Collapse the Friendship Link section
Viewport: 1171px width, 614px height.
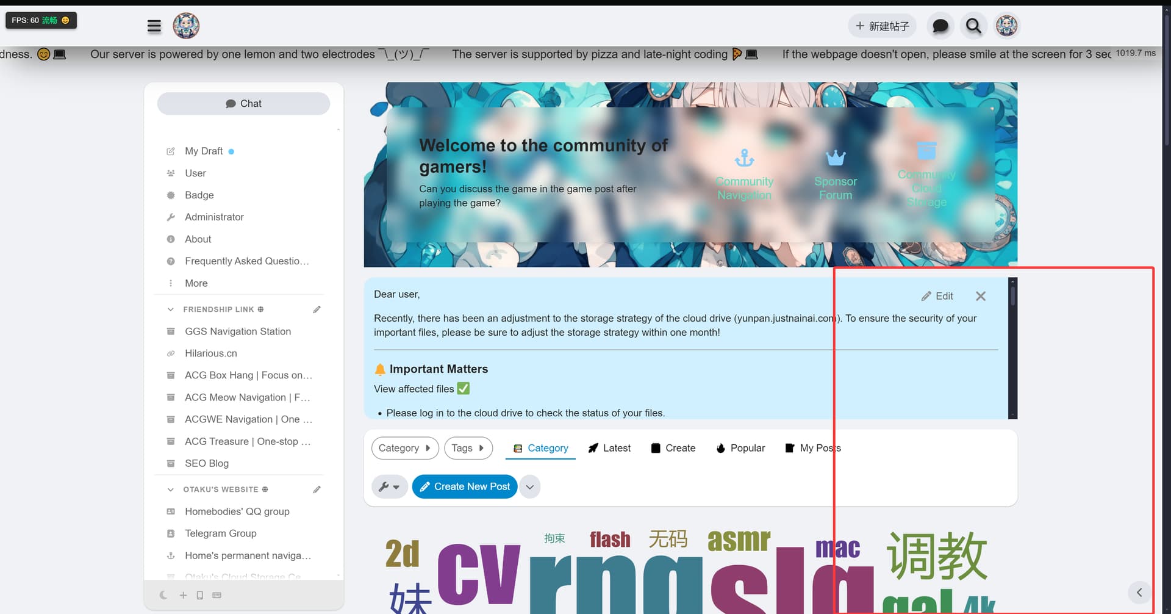[x=171, y=309]
